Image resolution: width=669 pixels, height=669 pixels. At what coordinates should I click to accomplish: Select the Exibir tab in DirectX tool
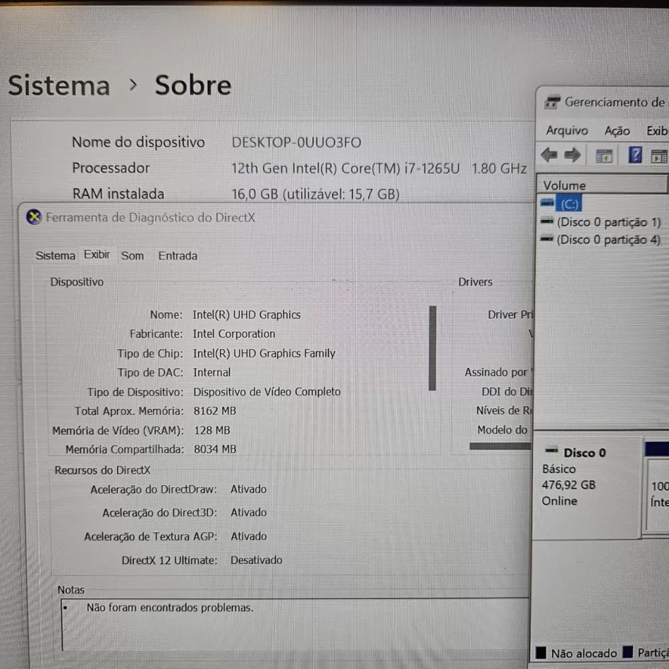[x=97, y=255]
